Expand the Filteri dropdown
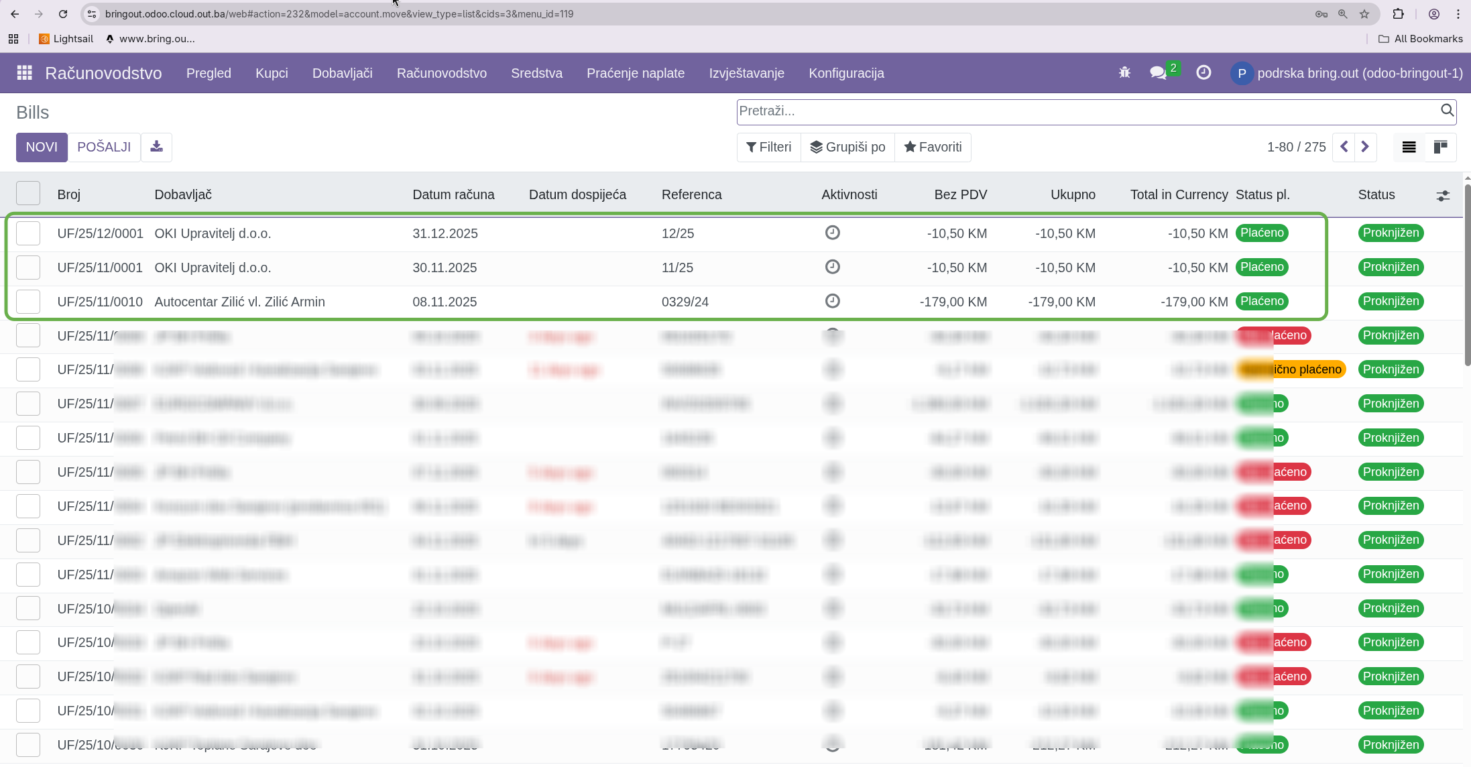Image resolution: width=1471 pixels, height=767 pixels. 768,147
